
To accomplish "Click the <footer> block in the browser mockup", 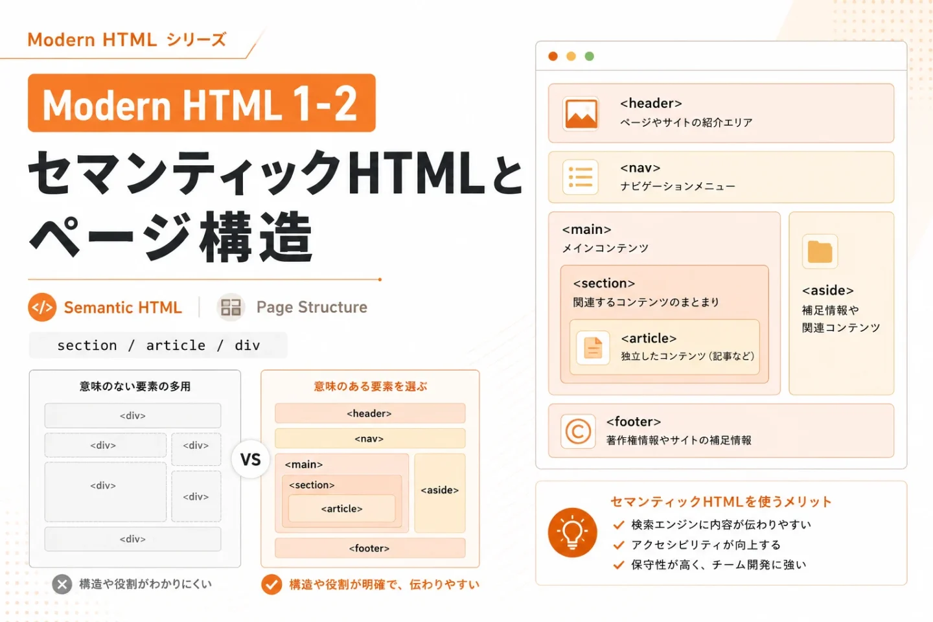I will tap(721, 431).
